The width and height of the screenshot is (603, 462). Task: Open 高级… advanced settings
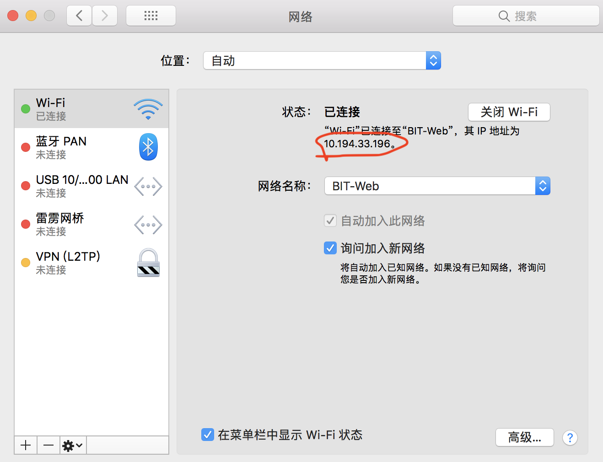[x=524, y=437]
